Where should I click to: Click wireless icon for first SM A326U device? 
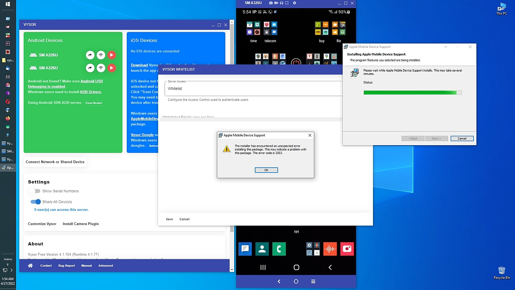pyautogui.click(x=101, y=55)
